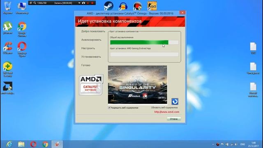Launch the red screen recorder shortcut
Viewport: 263px width, 148px height.
point(138,6)
